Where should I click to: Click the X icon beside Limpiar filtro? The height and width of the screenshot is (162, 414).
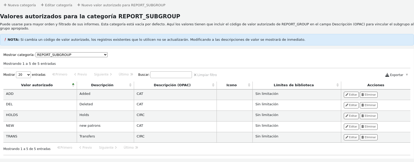pos(195,75)
